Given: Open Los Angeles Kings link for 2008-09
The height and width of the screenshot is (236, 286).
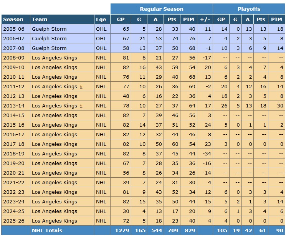Looking at the screenshot, I should [x=55, y=58].
